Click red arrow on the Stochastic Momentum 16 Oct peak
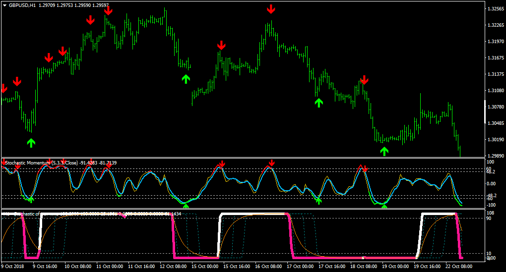 271,163
